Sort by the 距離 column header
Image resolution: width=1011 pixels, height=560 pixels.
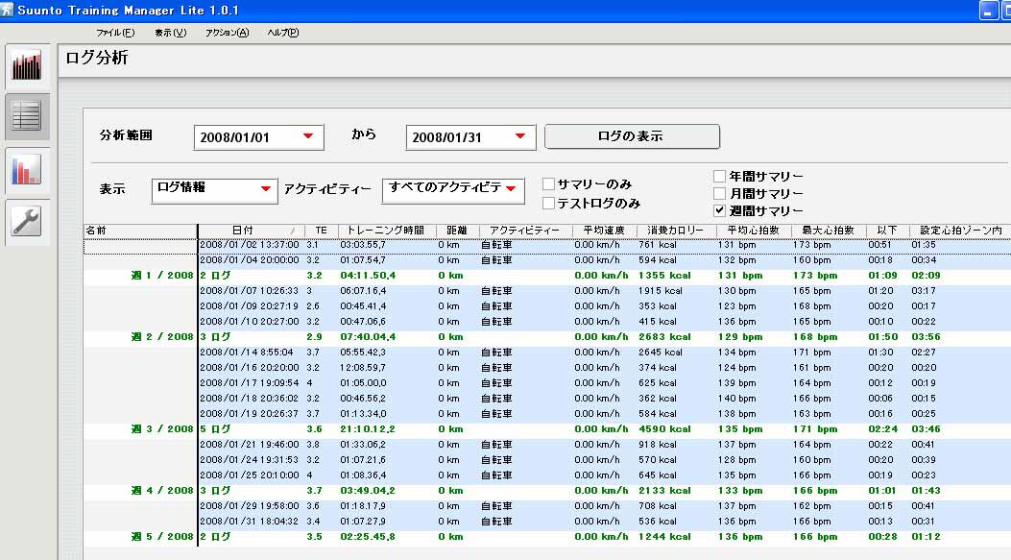tap(457, 231)
